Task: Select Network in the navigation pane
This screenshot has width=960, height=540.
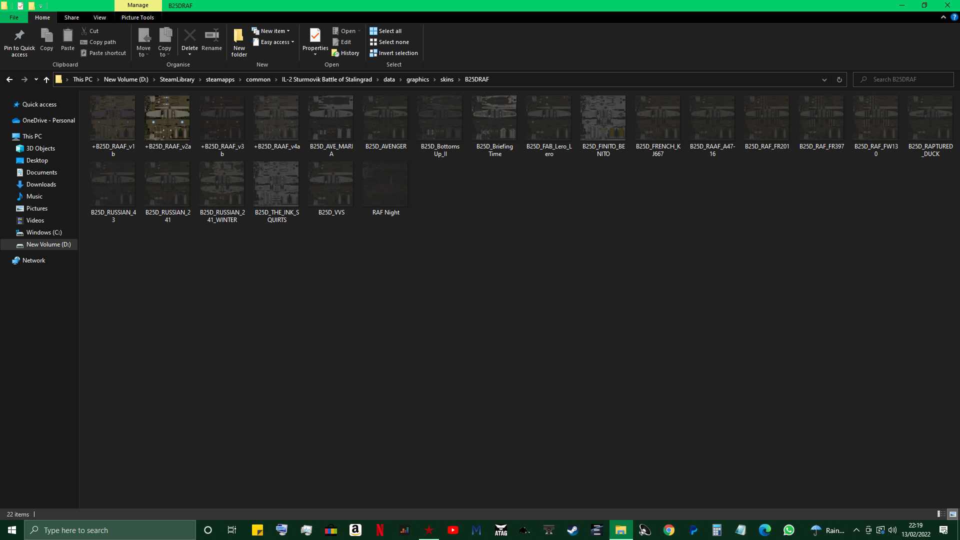Action: click(x=33, y=260)
